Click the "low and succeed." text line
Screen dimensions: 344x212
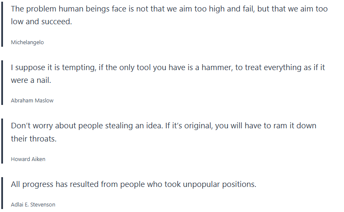pyautogui.click(x=41, y=22)
